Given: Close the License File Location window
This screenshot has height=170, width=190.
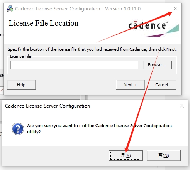Looking at the screenshot, I should [175, 8].
